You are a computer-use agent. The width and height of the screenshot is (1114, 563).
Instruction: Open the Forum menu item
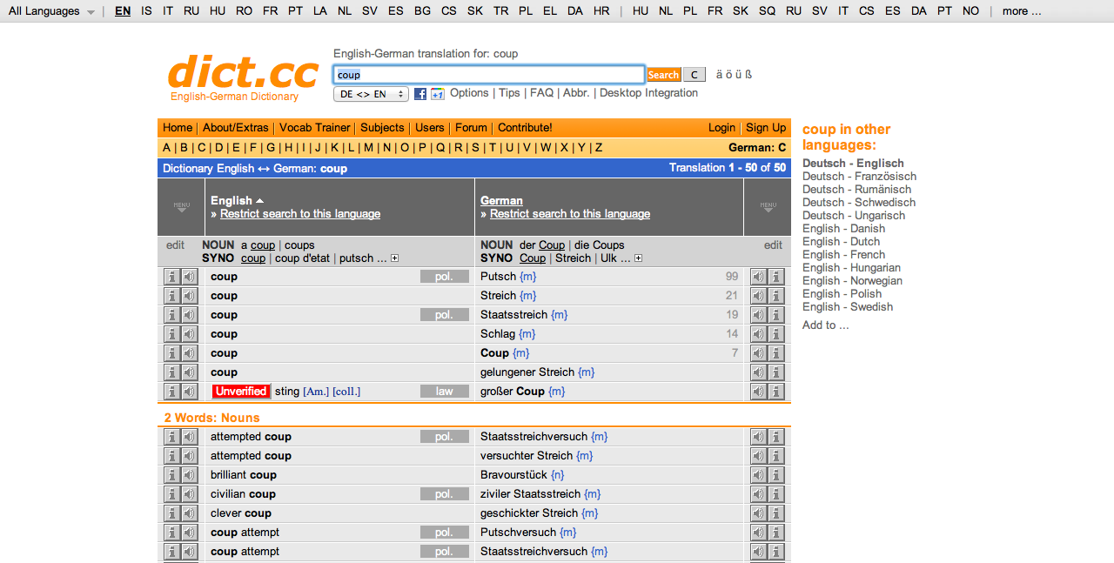coord(471,127)
